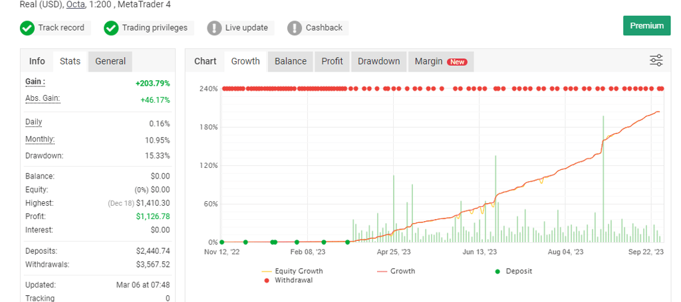Open the Balance chart tab
This screenshot has width=681, height=302.
(291, 61)
